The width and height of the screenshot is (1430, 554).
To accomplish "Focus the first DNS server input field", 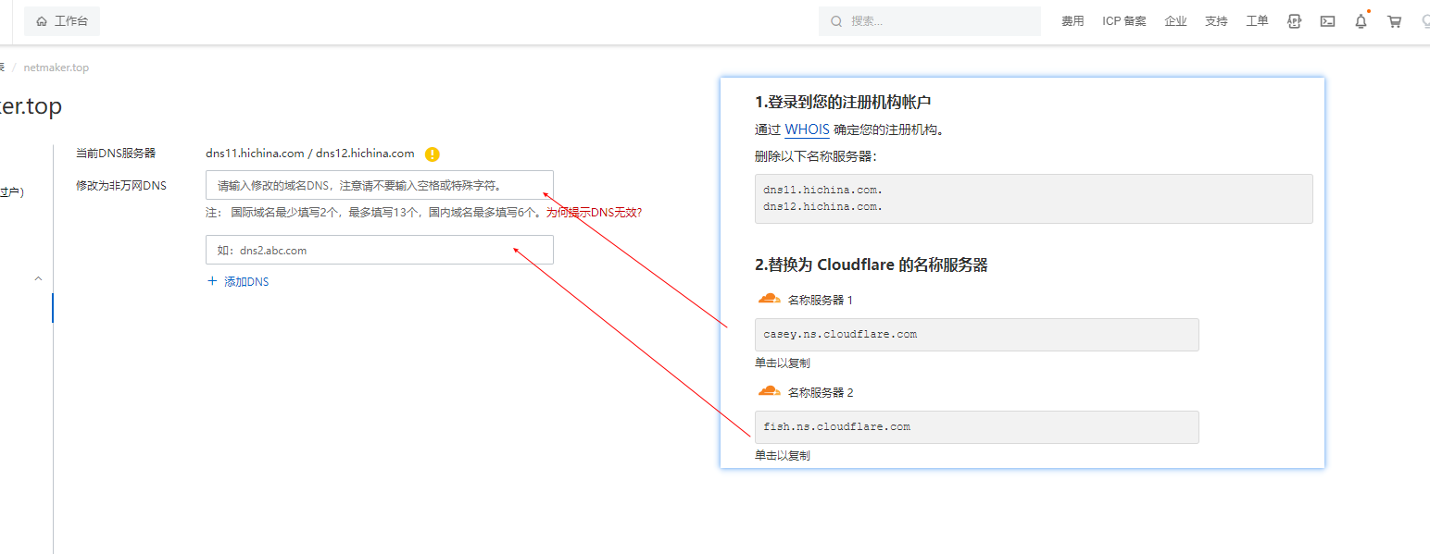I will (x=380, y=185).
